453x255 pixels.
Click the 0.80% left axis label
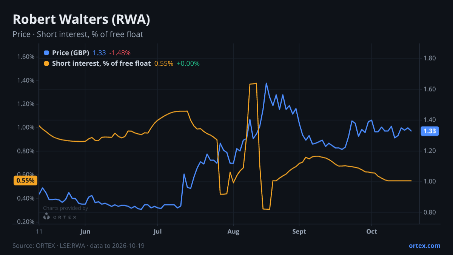click(26, 151)
